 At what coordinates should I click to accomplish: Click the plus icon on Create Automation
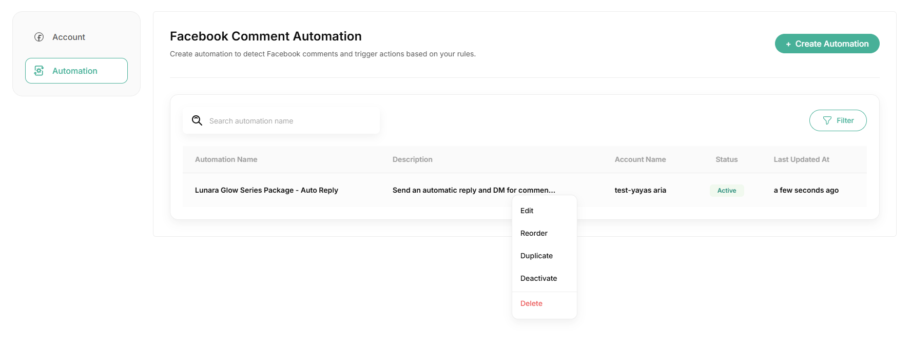click(788, 44)
